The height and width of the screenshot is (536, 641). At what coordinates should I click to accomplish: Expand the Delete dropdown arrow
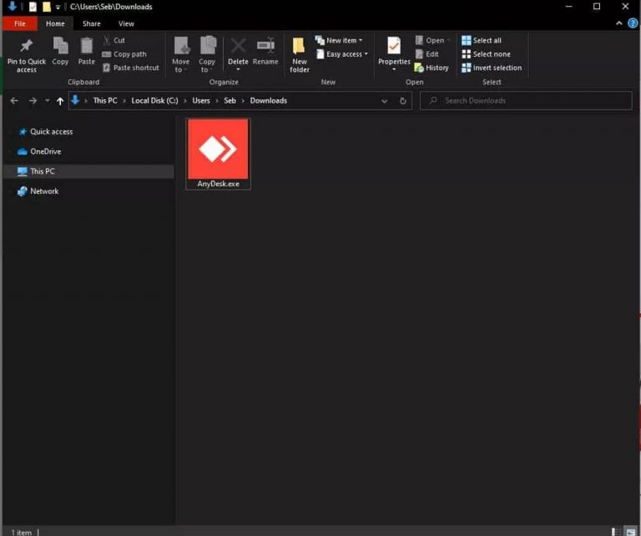tap(238, 69)
